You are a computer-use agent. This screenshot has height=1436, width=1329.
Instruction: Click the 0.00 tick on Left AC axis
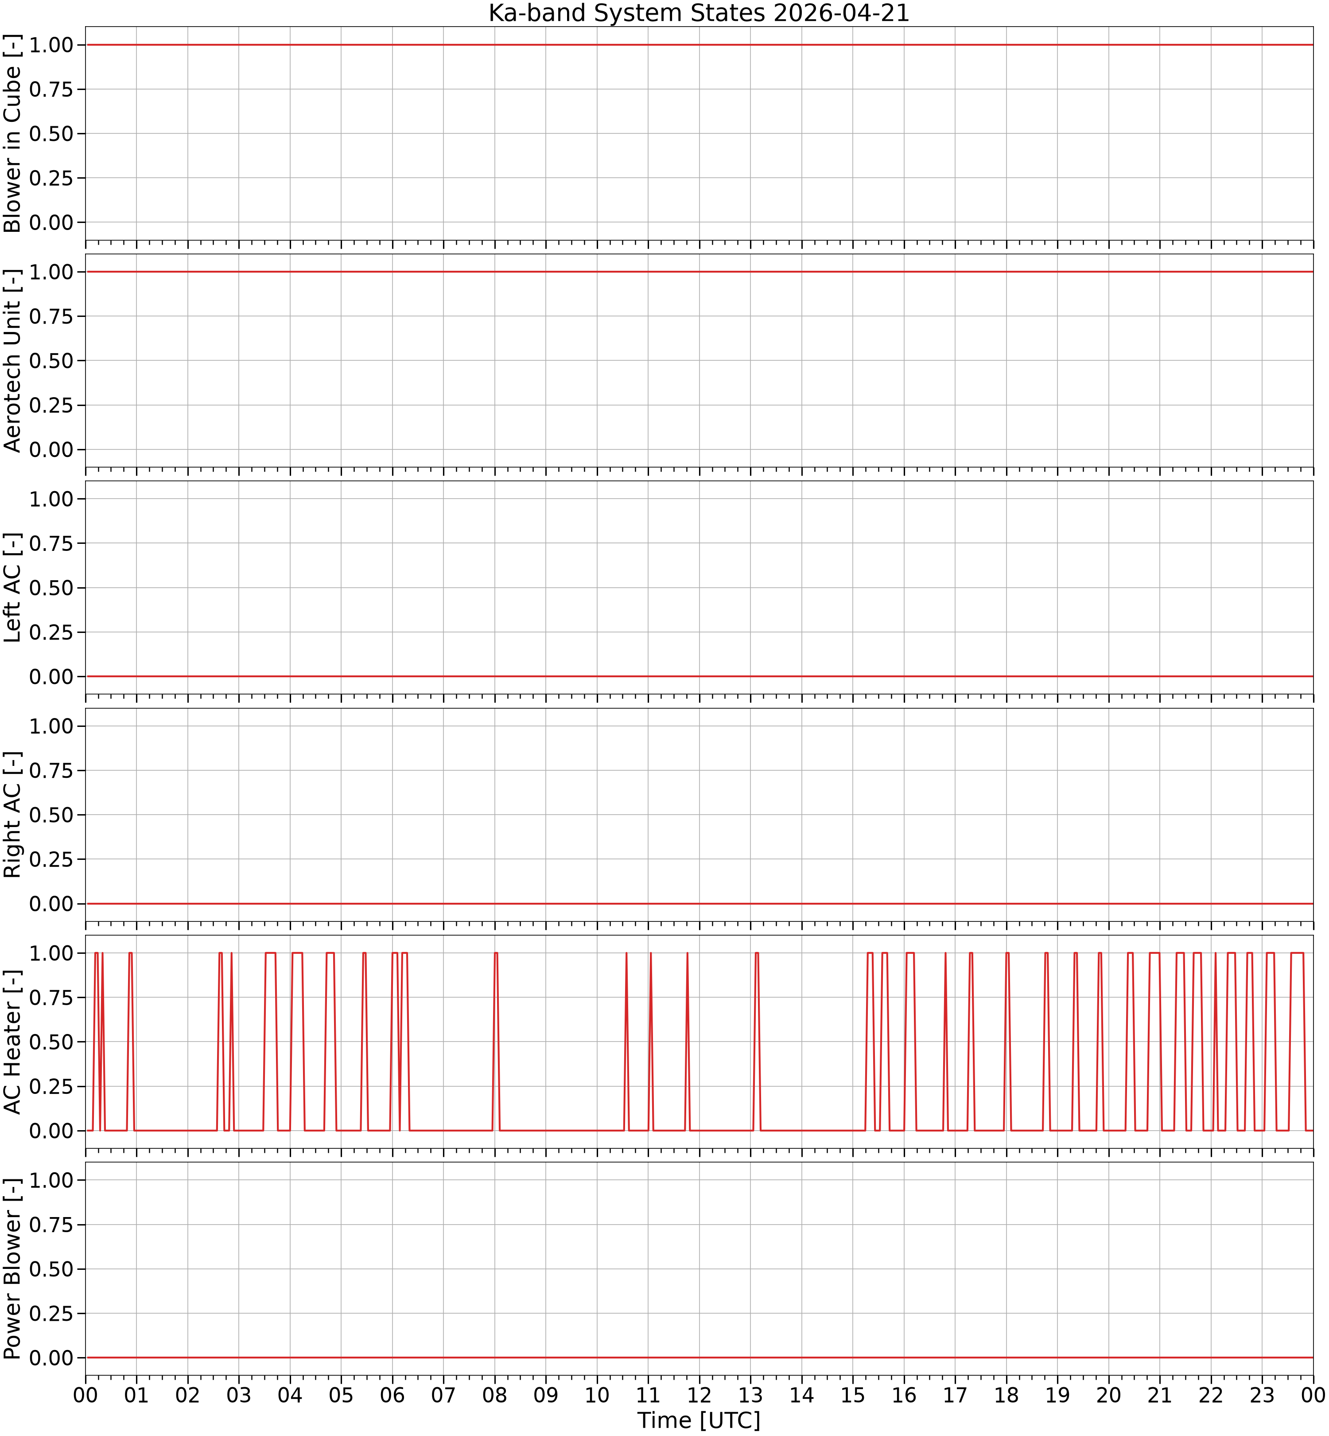(51, 676)
